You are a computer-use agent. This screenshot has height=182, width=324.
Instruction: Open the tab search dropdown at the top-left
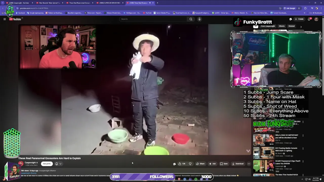coord(2,3)
